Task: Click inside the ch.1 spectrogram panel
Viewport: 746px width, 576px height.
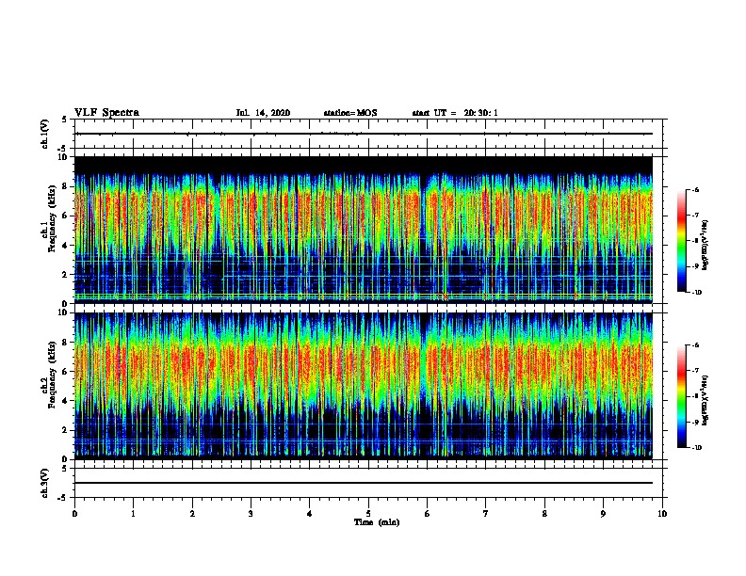Action: pyautogui.click(x=364, y=230)
